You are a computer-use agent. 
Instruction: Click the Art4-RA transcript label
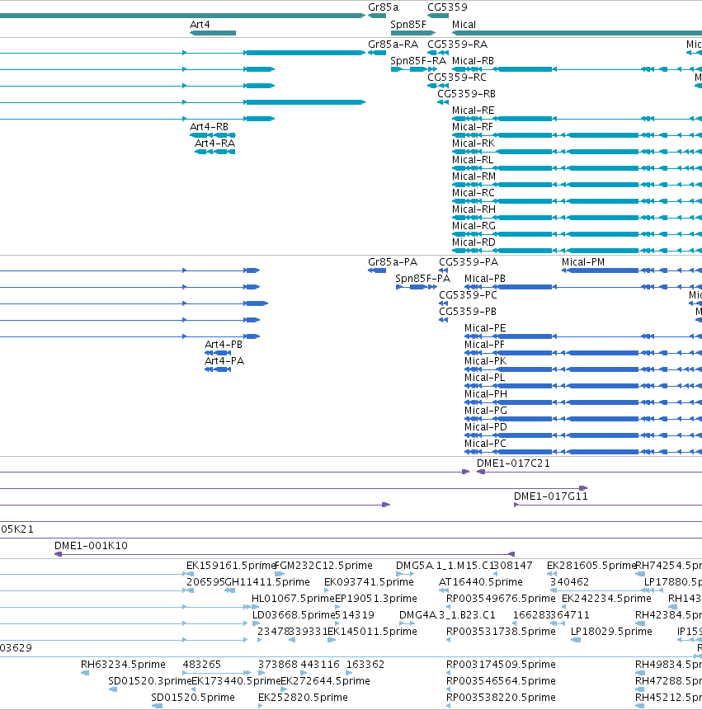click(214, 143)
